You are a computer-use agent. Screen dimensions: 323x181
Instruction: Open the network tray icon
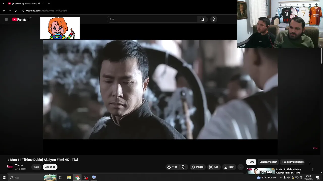[297, 178]
